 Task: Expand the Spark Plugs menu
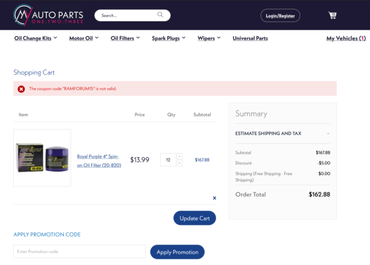(169, 38)
